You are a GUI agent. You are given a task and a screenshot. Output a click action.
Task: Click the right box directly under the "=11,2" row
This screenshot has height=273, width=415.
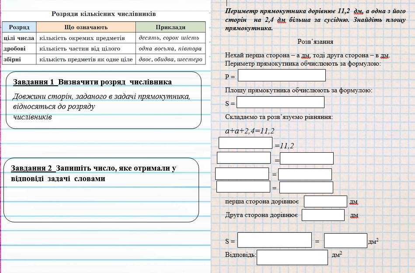[x=307, y=158]
